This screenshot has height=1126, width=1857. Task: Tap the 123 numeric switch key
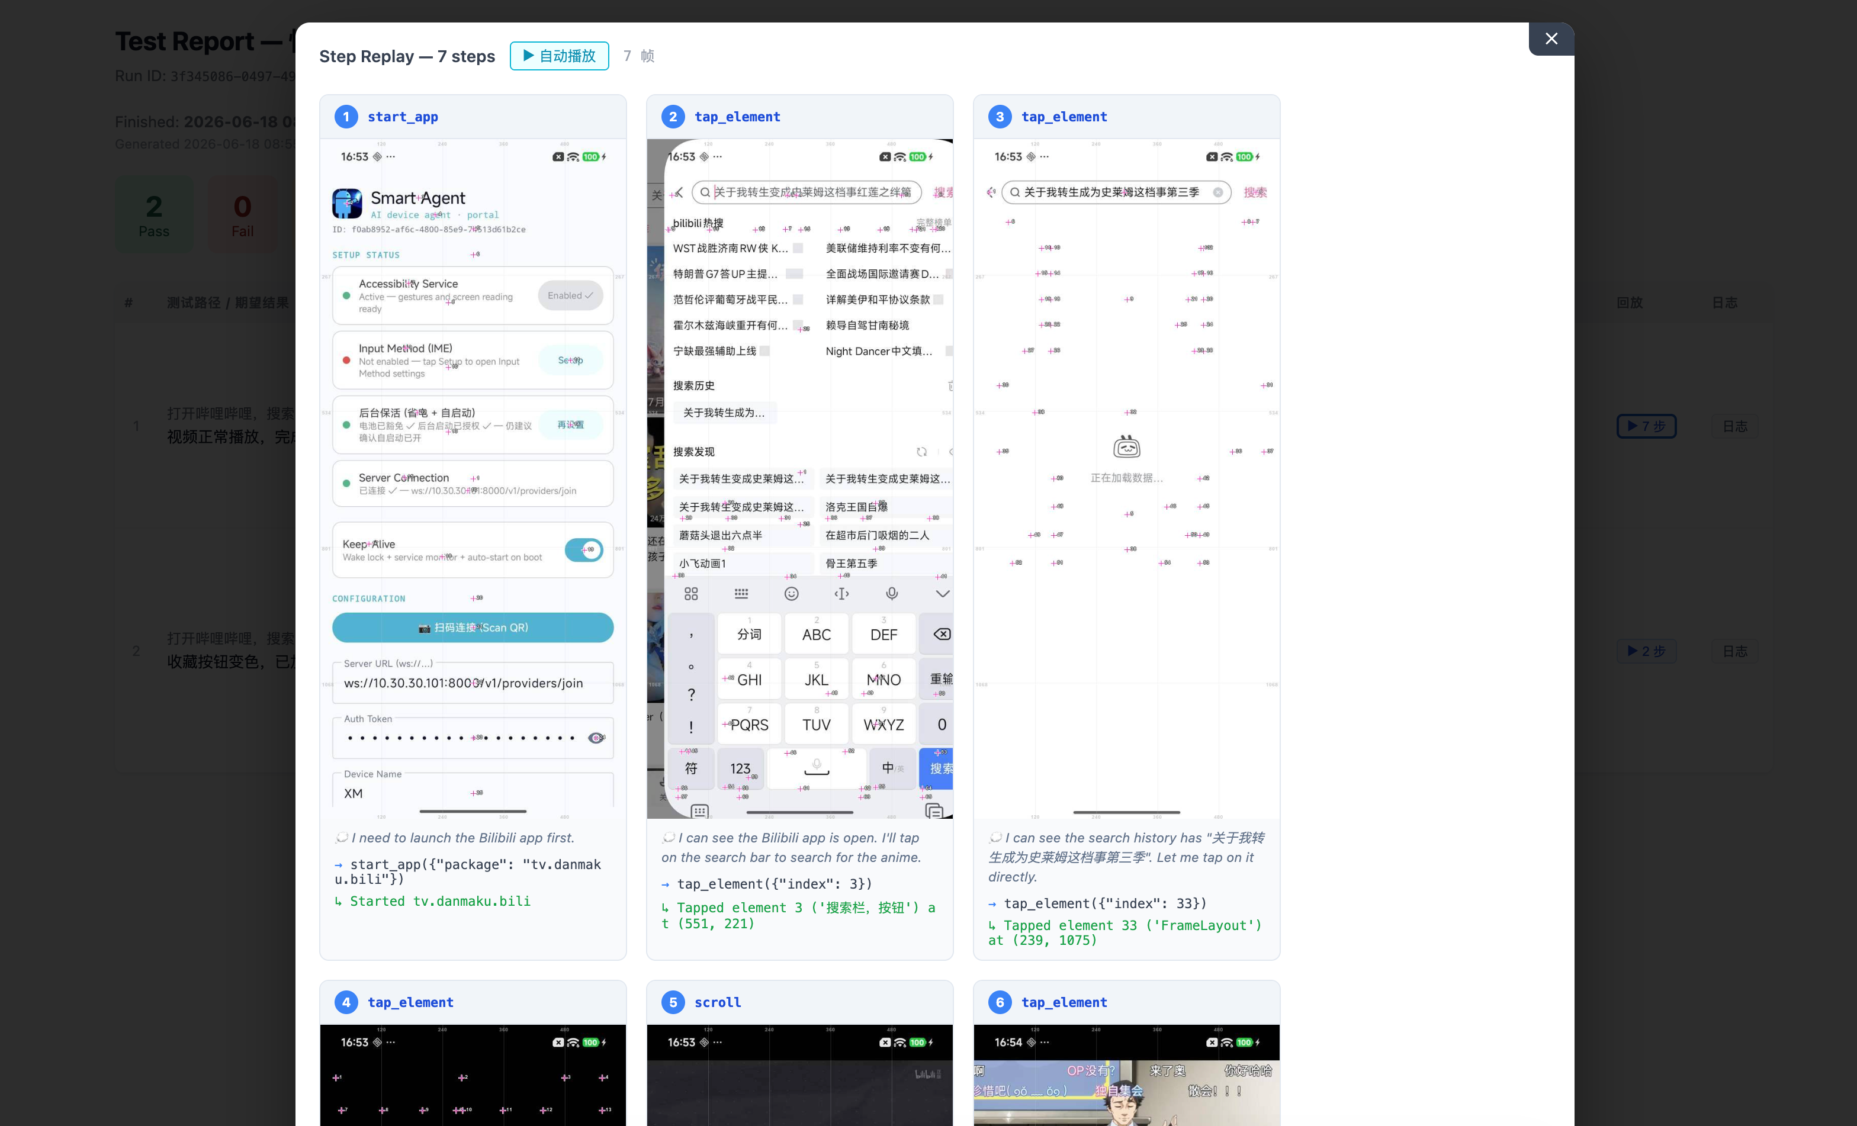pyautogui.click(x=740, y=769)
